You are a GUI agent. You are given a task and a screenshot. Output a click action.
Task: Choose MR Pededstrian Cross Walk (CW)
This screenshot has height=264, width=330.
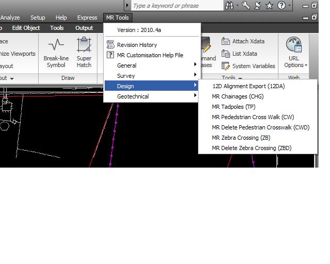(x=258, y=117)
